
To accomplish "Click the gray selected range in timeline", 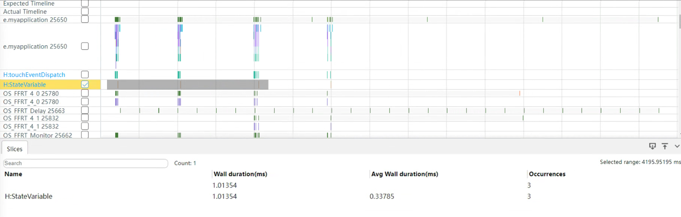I will [188, 85].
